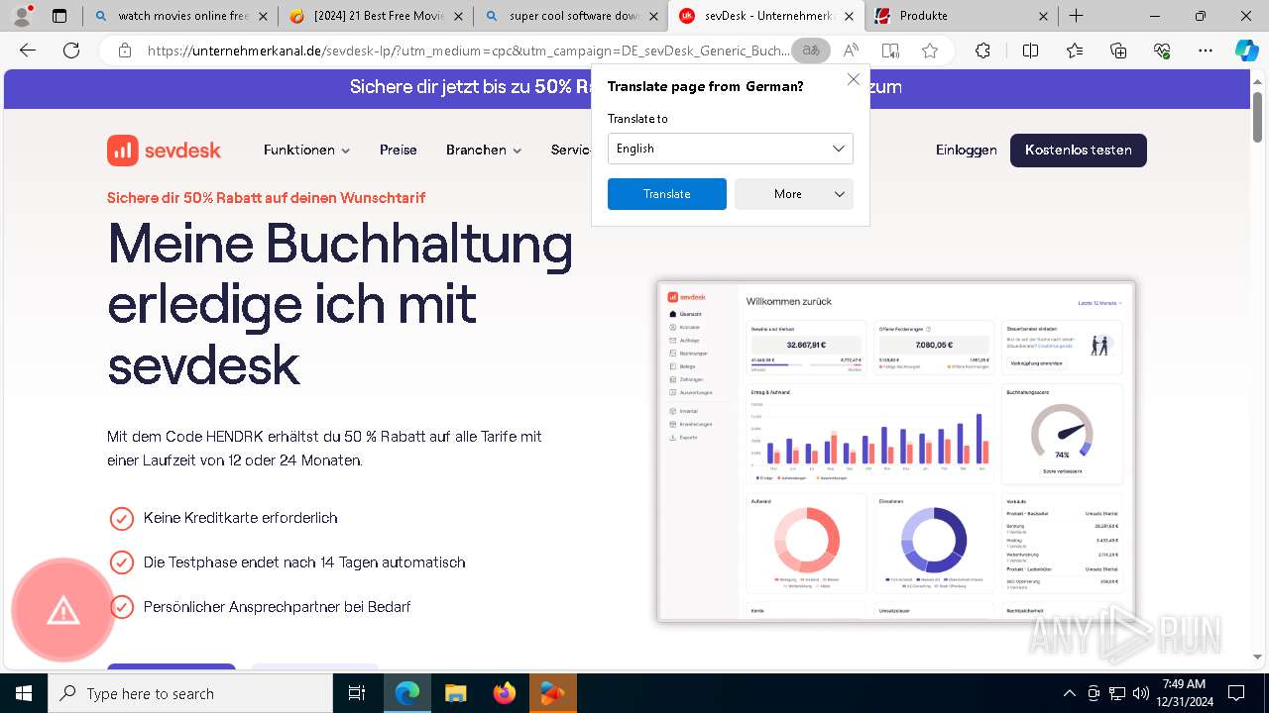1269x713 pixels.
Task: Click the taskbar clock and date
Action: (x=1184, y=693)
